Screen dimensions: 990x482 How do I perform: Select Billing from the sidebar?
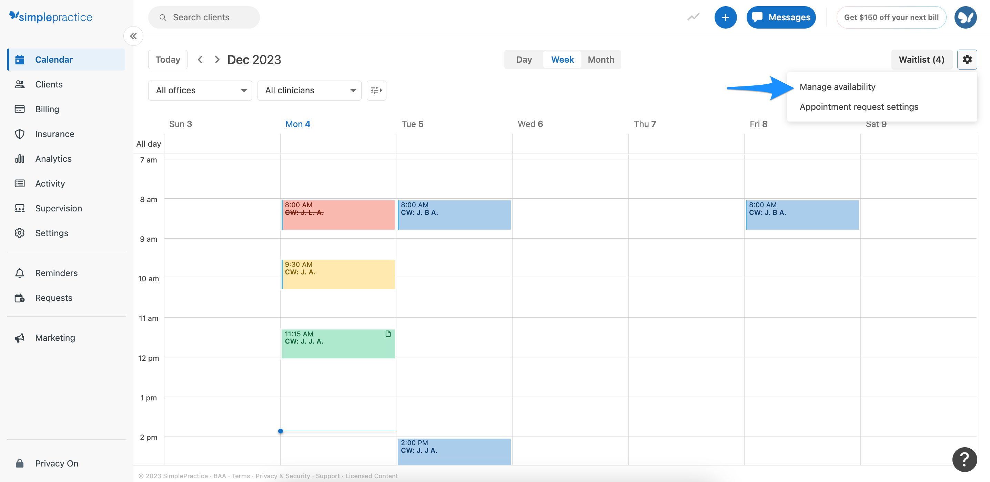pyautogui.click(x=47, y=109)
